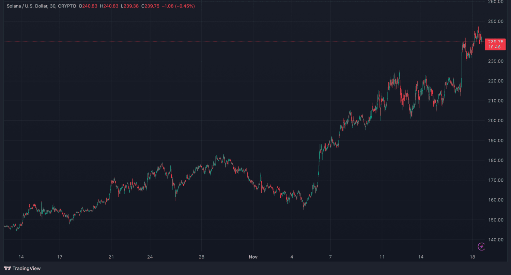
Task: Click the 18:46 countdown timer label
Action: pyautogui.click(x=495, y=47)
